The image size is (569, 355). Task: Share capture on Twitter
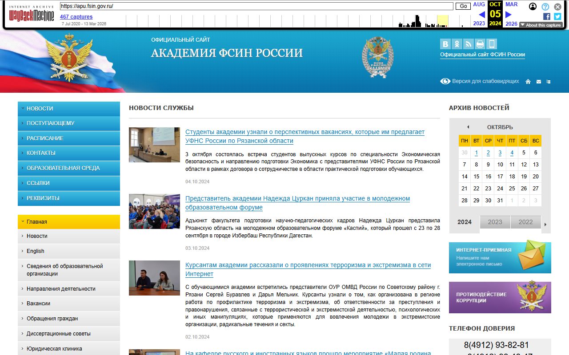557,16
